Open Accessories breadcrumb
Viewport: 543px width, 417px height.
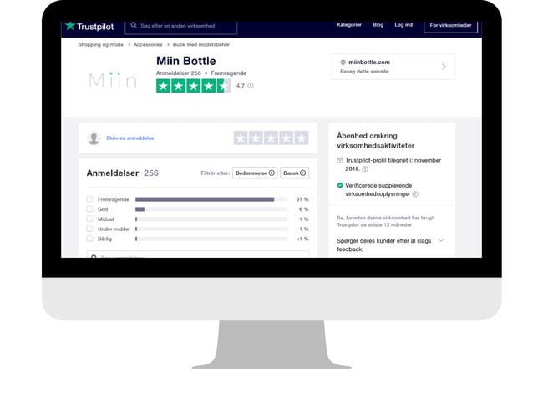[x=148, y=44]
